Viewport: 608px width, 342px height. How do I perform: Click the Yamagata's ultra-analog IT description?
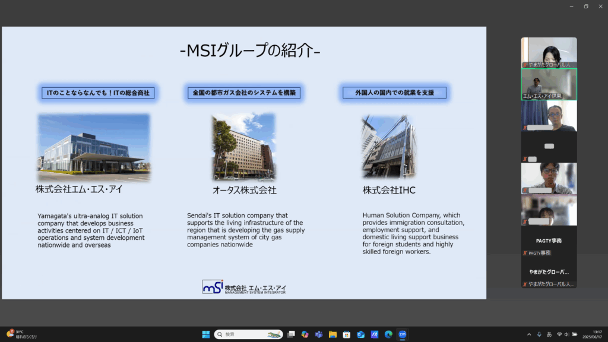tap(91, 230)
